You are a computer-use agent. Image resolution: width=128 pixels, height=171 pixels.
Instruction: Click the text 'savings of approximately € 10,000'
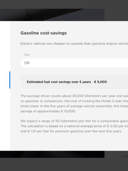(x=48, y=111)
